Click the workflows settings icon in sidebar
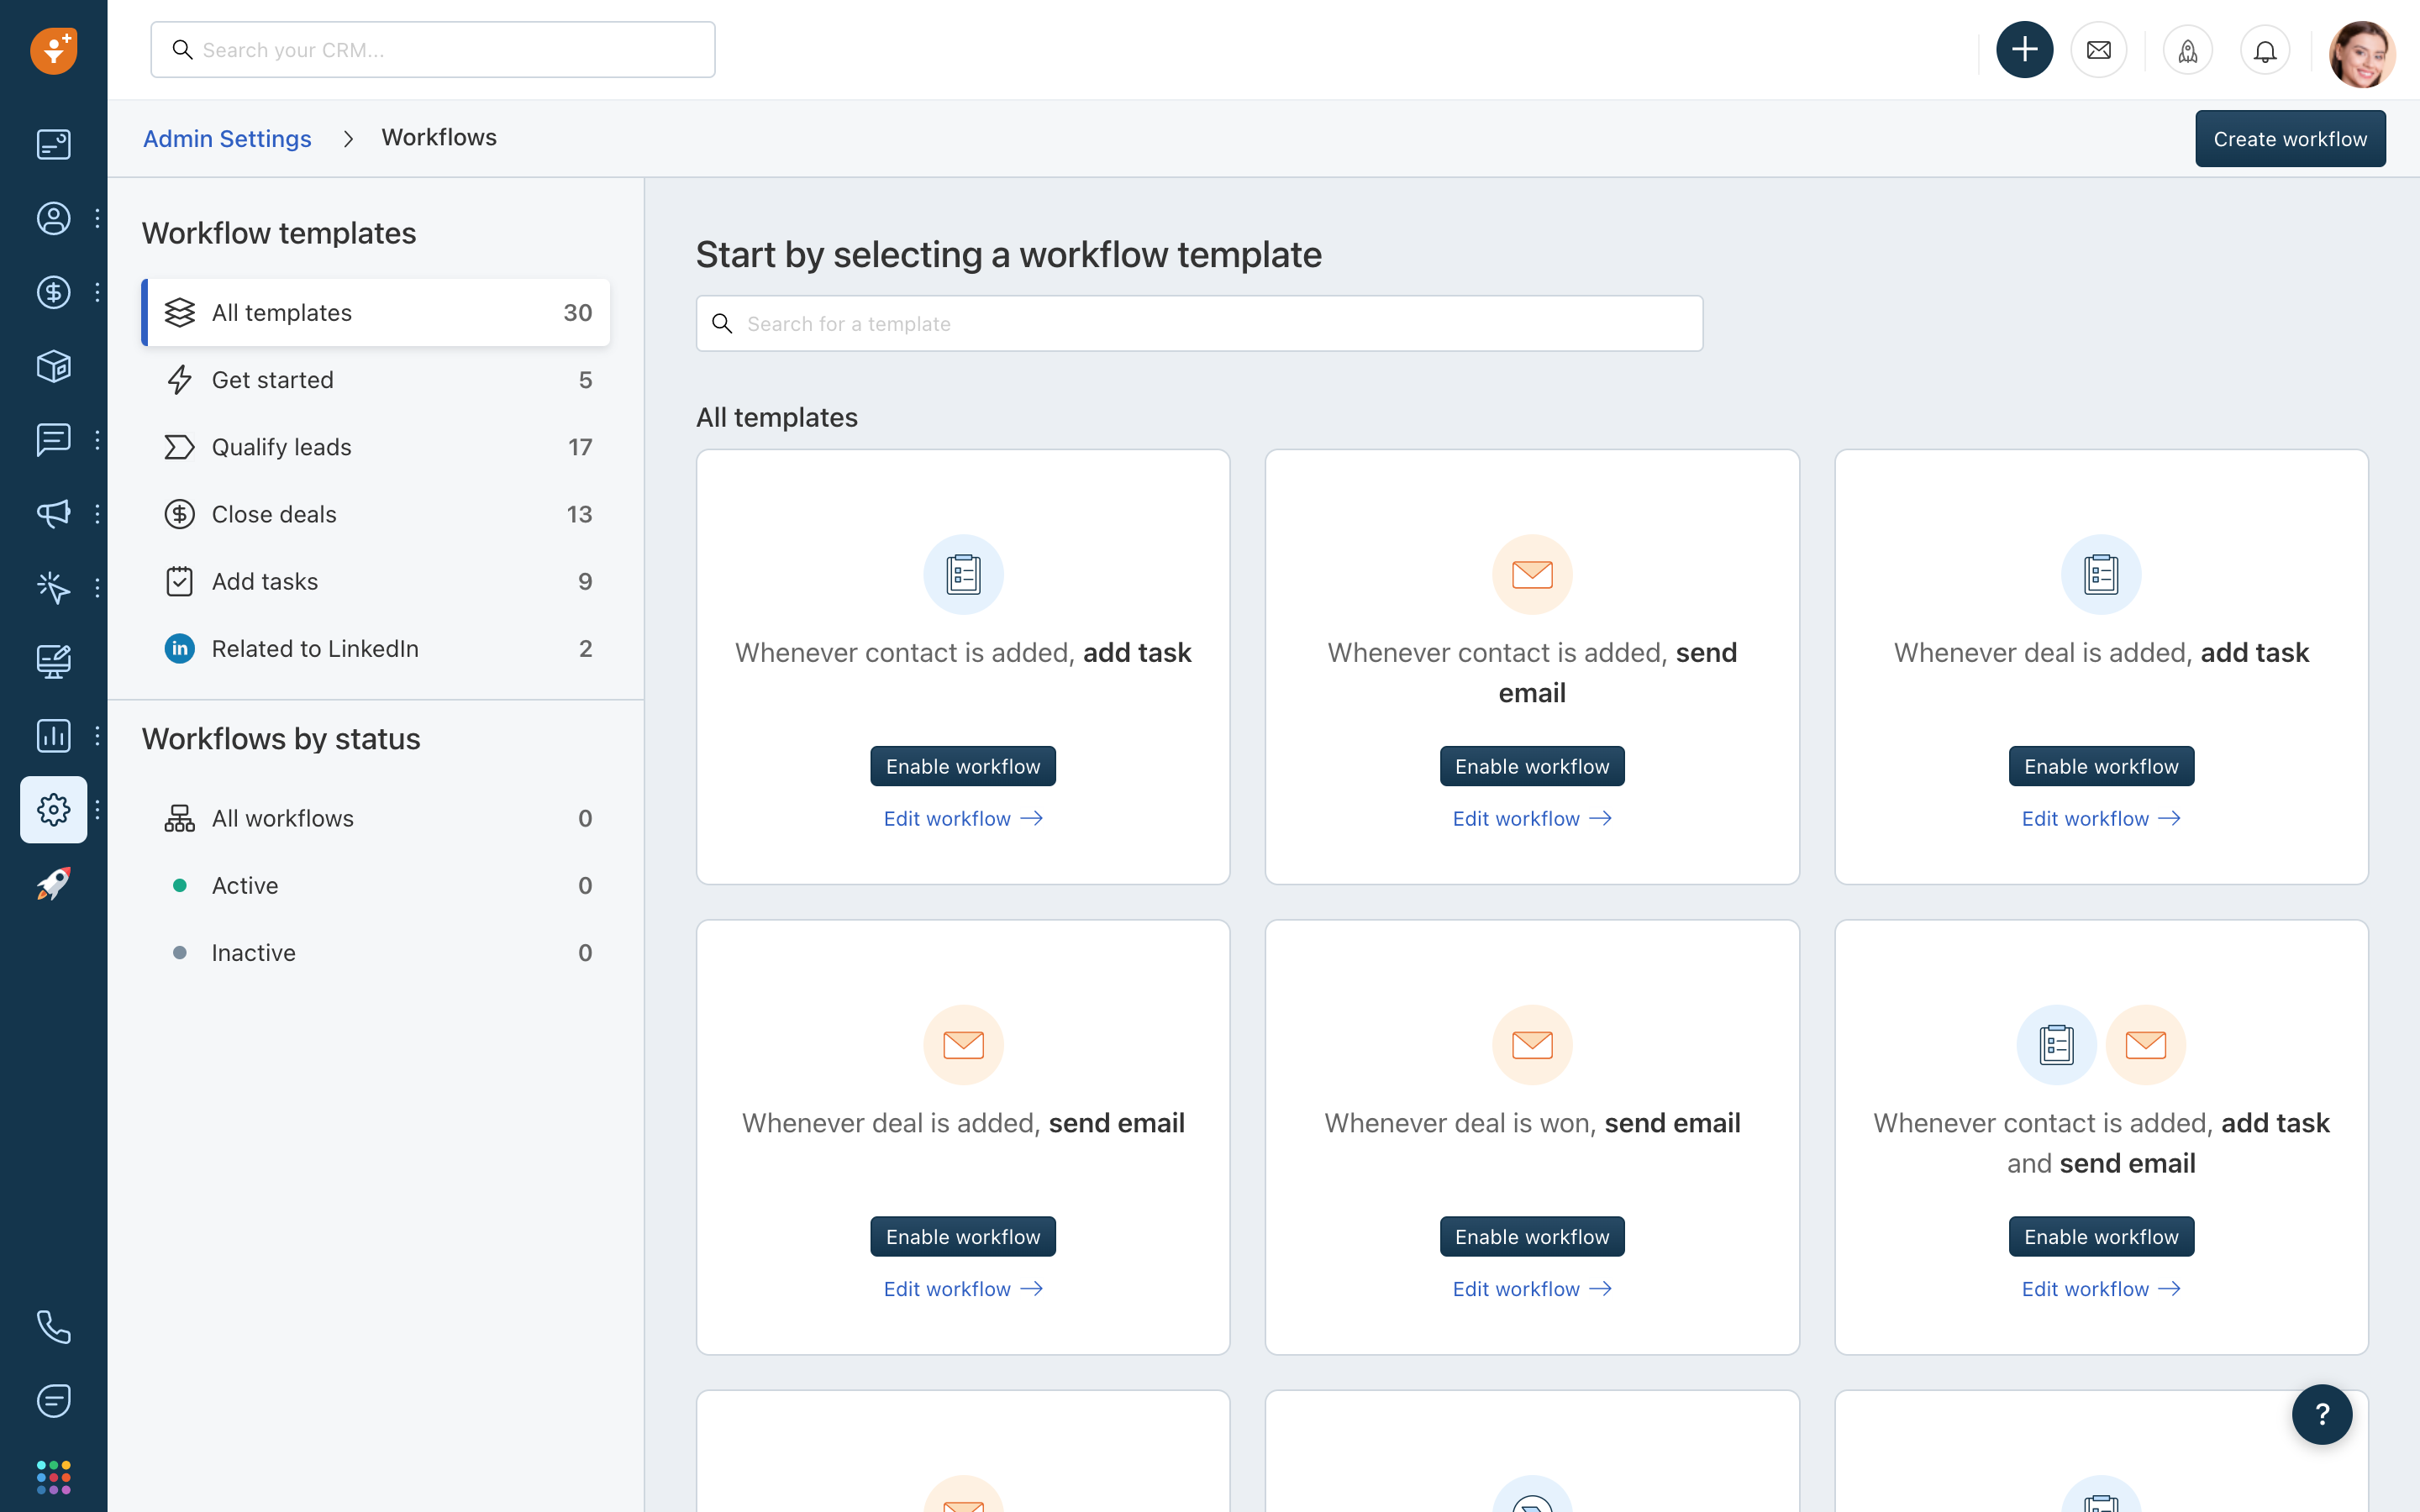2420x1512 pixels. [52, 810]
